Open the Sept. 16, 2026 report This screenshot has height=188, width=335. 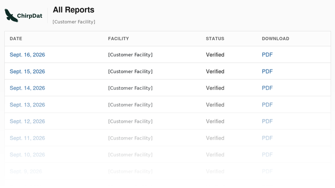click(x=27, y=55)
